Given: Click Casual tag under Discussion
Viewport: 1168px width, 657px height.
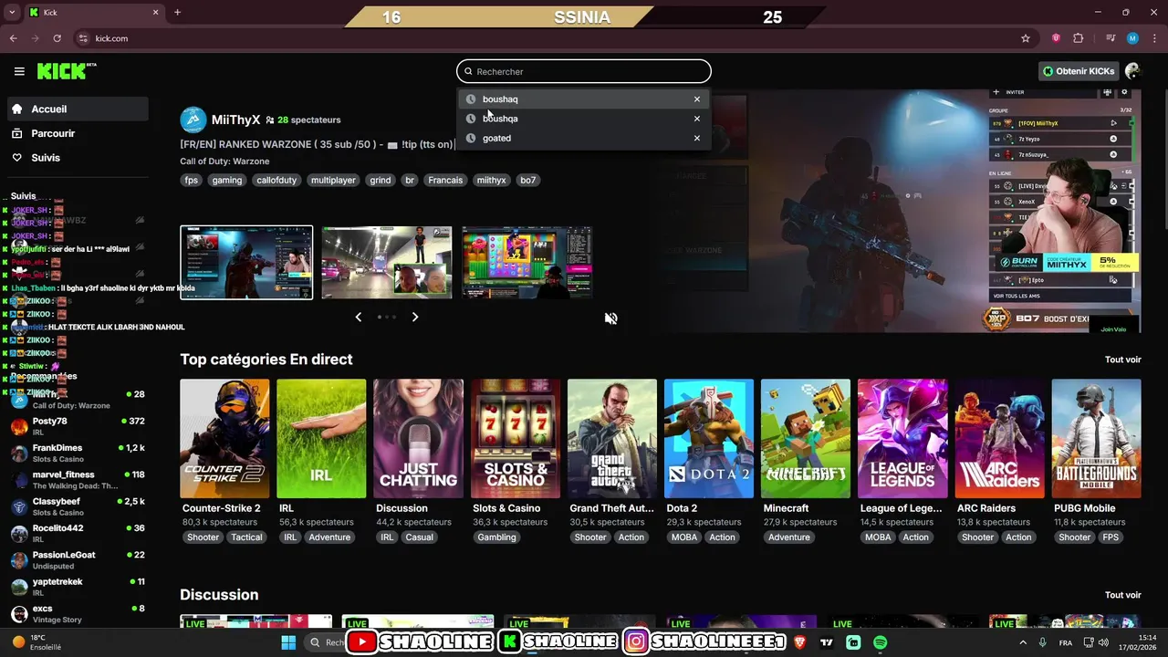Looking at the screenshot, I should click(x=420, y=537).
